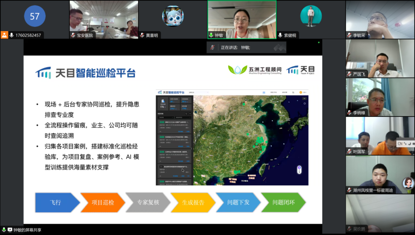Click the orange host icon near 17602582457

point(4,35)
